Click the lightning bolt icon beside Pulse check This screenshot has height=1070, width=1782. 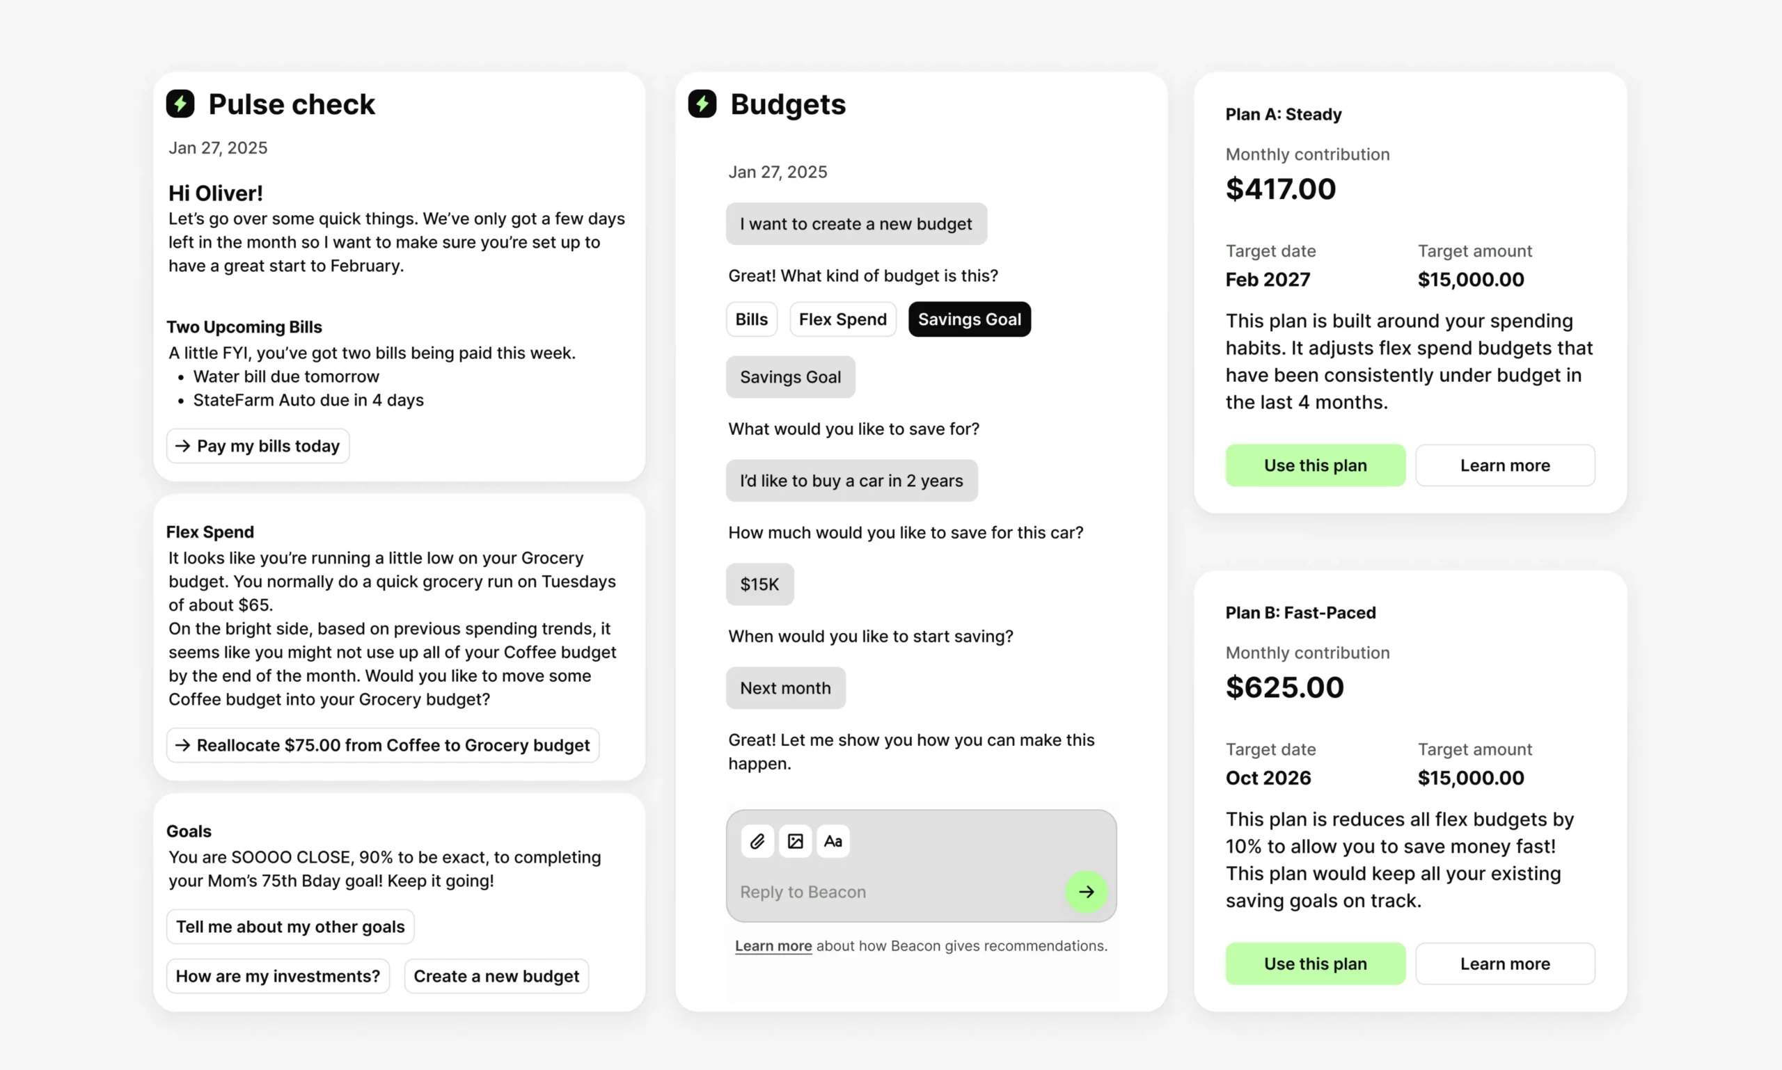coord(180,104)
